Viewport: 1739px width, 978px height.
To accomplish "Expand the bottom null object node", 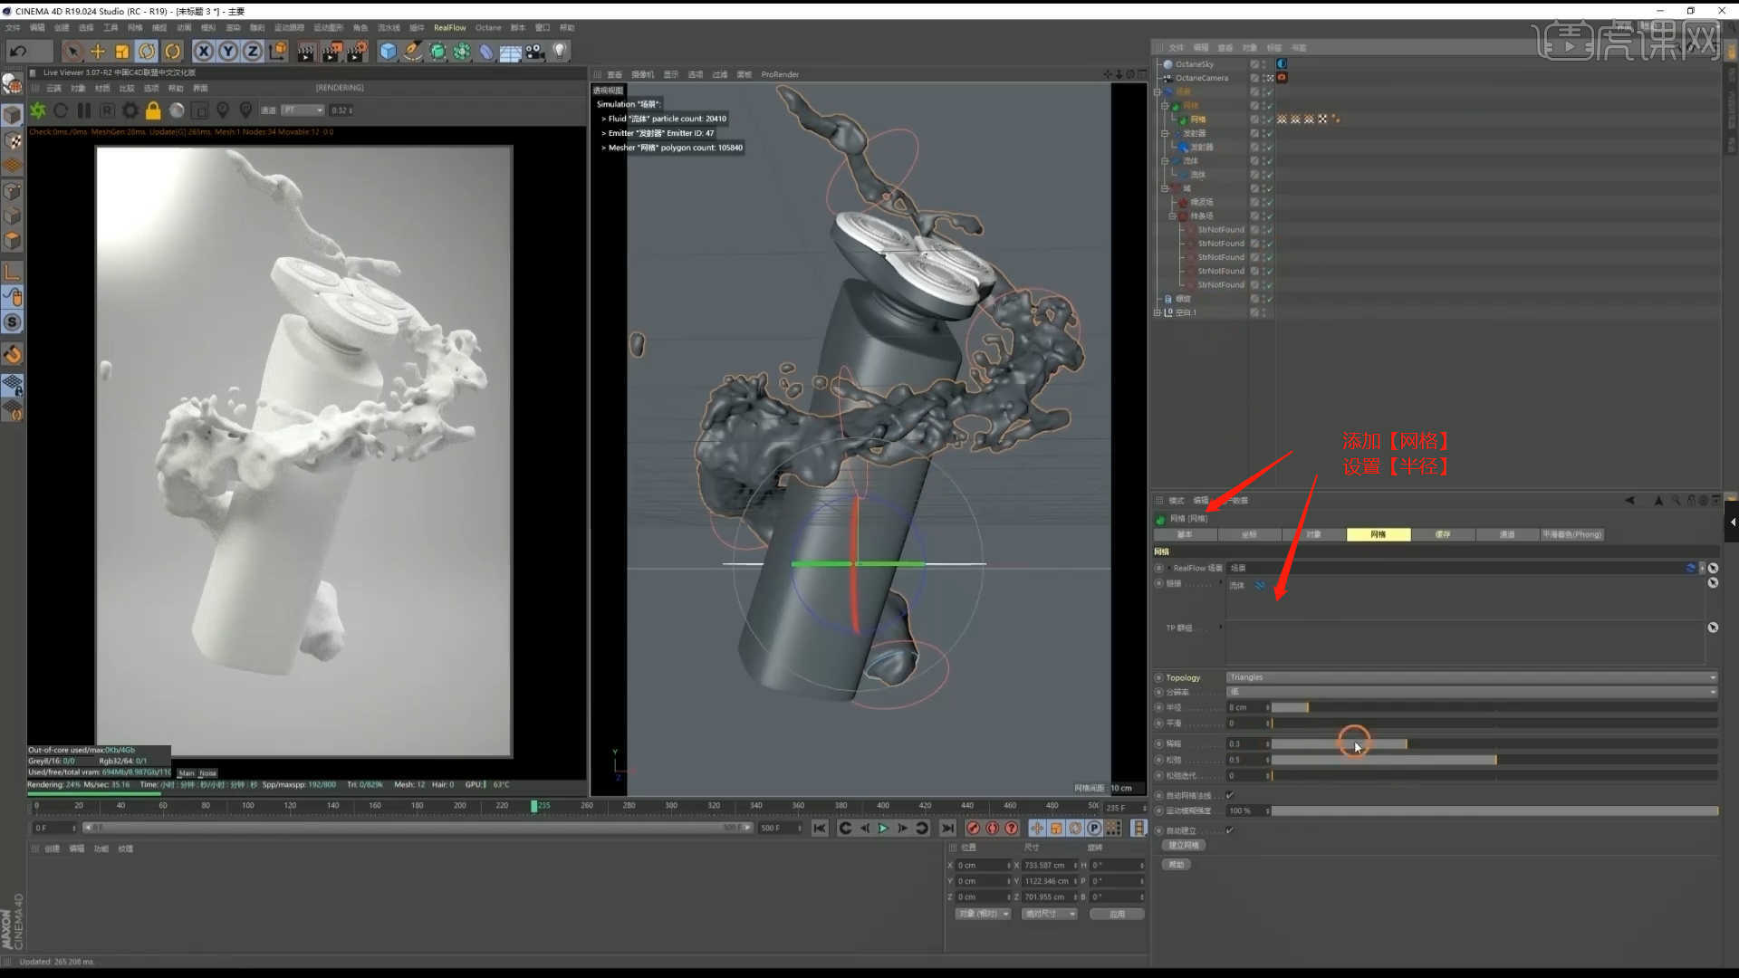I will click(1158, 312).
